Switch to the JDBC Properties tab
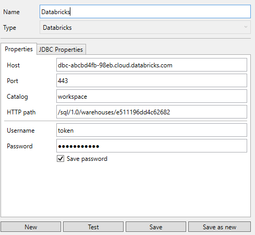The image size is (255, 235). click(x=61, y=50)
